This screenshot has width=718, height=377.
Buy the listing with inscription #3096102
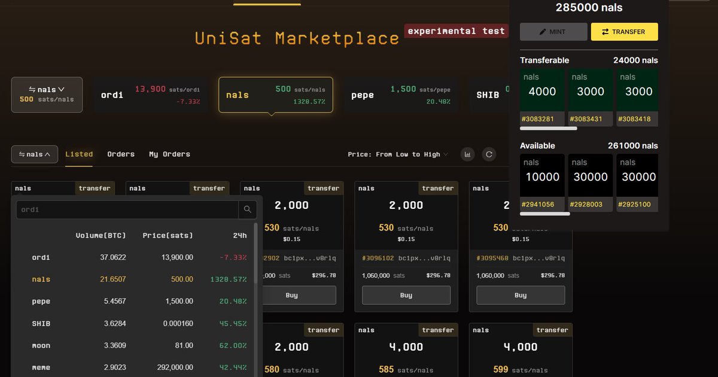[x=406, y=295]
